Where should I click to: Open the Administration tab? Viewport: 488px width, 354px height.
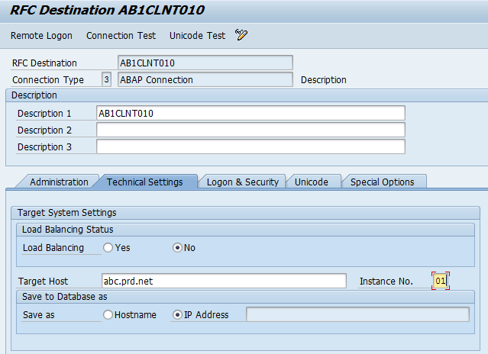pos(59,182)
